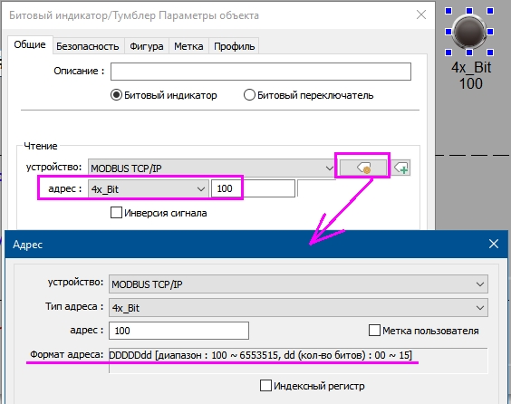
Task: Enable the Инверсия сигнала checkbox
Action: [x=116, y=213]
